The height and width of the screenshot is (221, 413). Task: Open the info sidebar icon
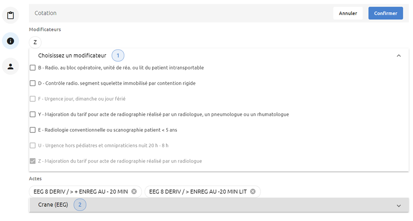point(11,41)
